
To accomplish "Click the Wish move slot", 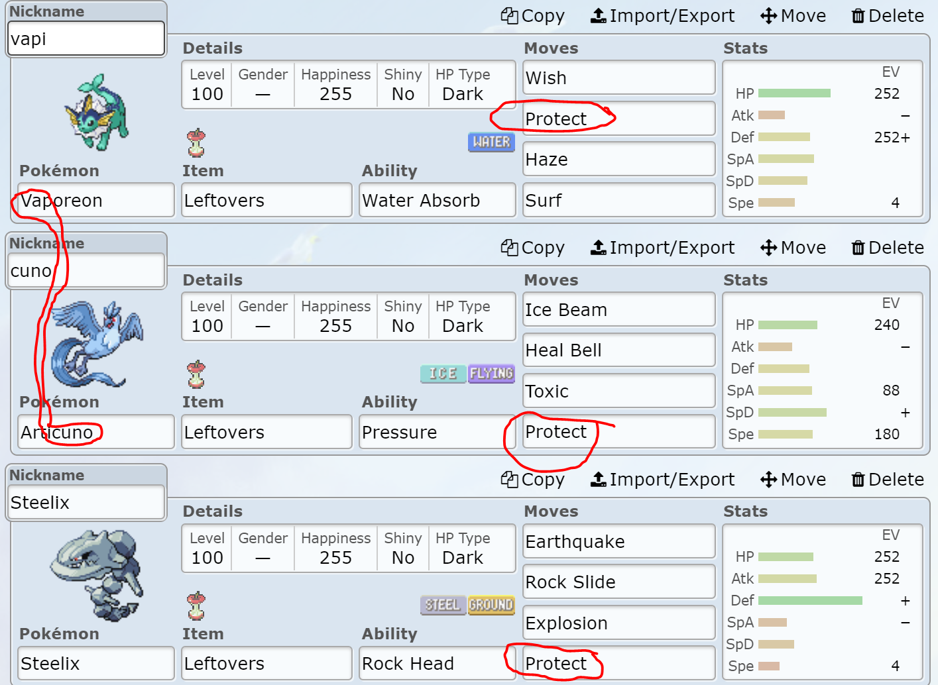I will click(x=619, y=78).
